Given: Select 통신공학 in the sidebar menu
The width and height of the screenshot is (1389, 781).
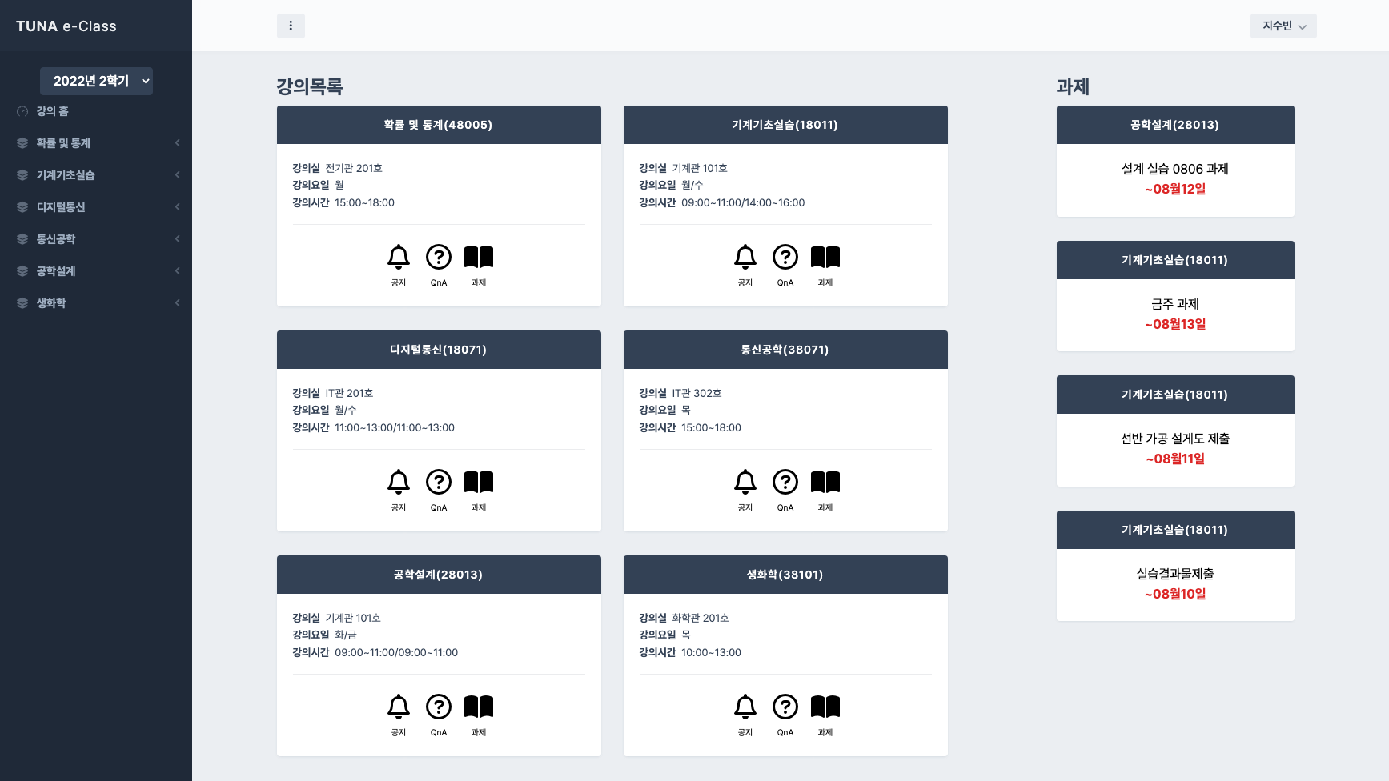Looking at the screenshot, I should (x=96, y=239).
